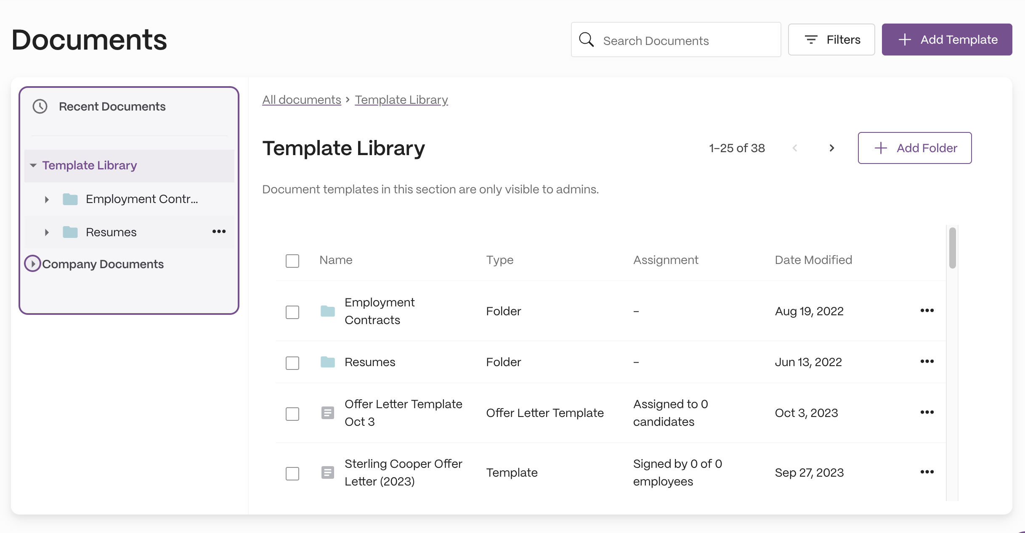Click the Employment Contracts folder icon in sidebar
This screenshot has width=1025, height=533.
click(70, 199)
